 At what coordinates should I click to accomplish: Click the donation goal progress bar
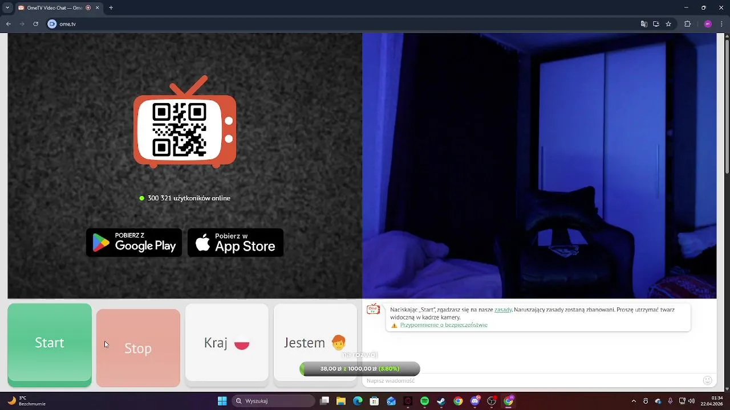[360, 369]
